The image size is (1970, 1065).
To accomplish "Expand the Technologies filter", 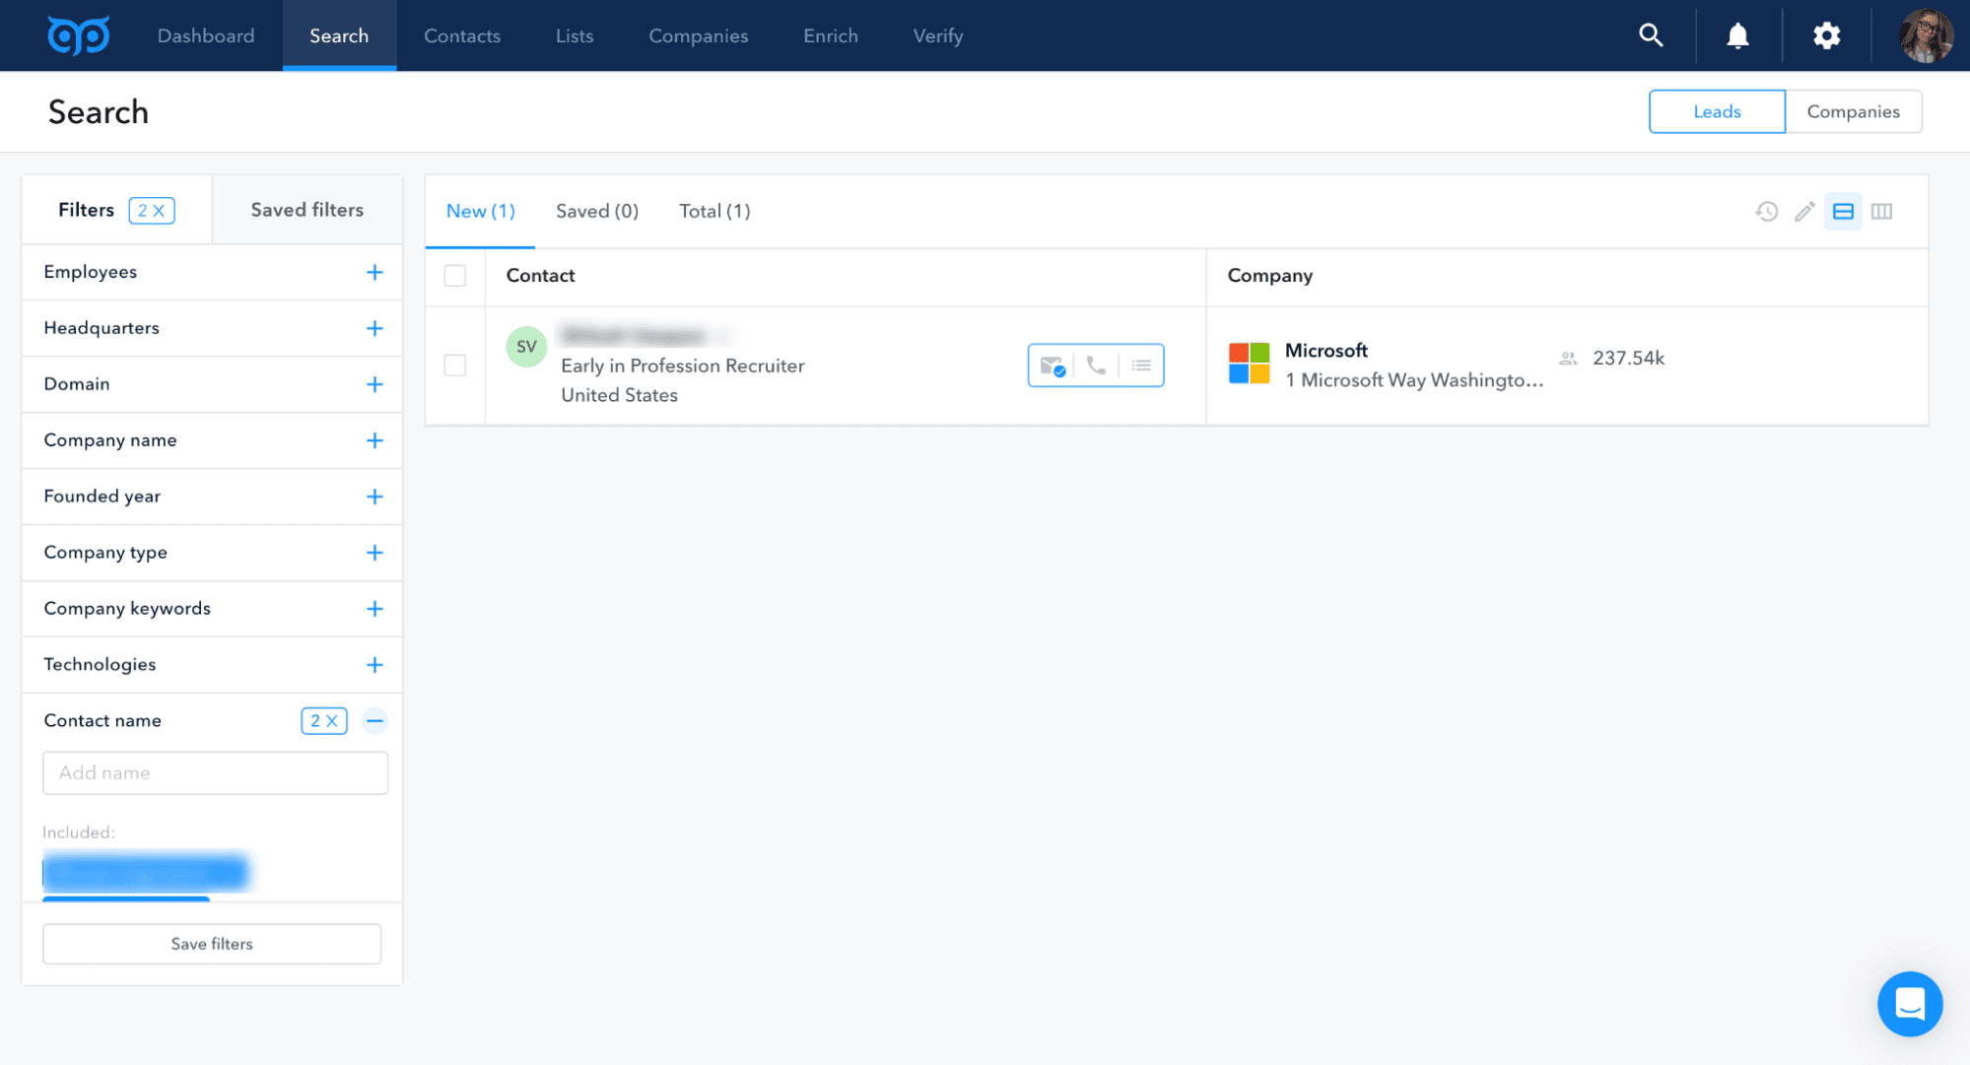I will (x=374, y=665).
